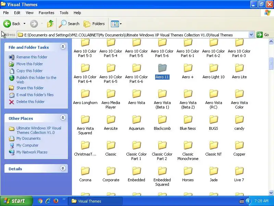Click Delete this folder
Viewport: 274px width, 206px height.
click(30, 101)
